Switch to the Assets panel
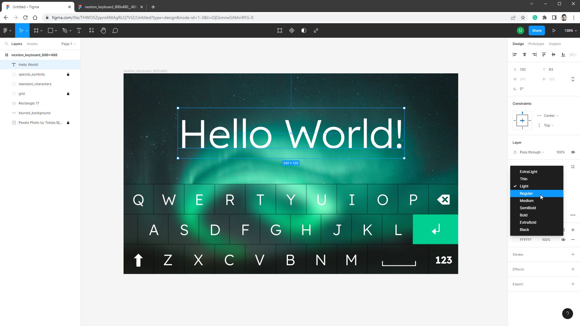This screenshot has height=326, width=580. click(x=32, y=44)
